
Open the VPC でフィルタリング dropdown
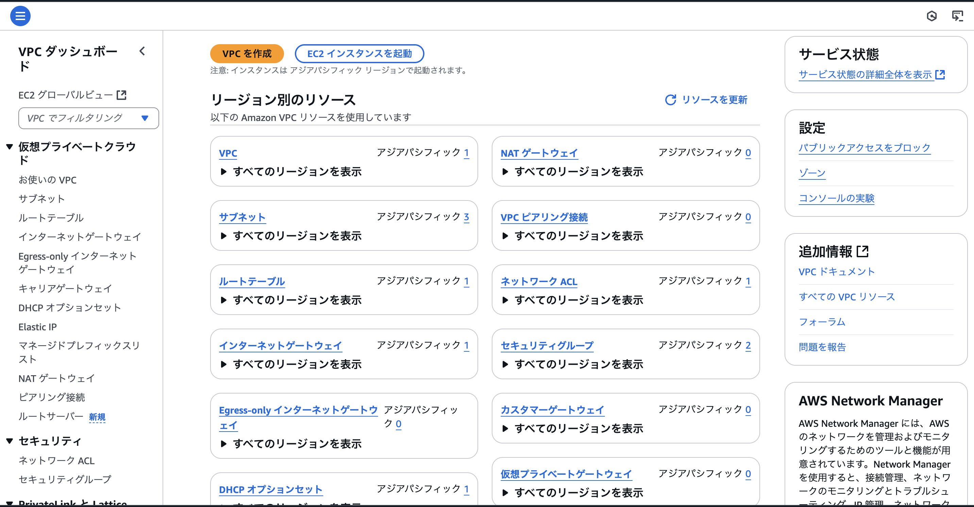point(88,118)
